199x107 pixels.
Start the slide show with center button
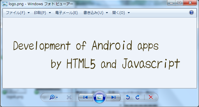99,97
